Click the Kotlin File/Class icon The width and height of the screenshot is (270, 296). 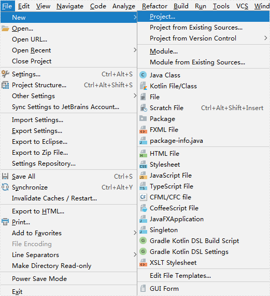[x=143, y=86]
